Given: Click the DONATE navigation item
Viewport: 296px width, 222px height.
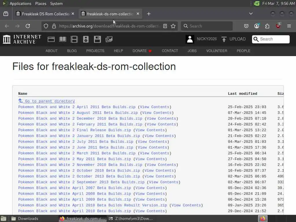Looking at the screenshot, I should coord(142,51).
